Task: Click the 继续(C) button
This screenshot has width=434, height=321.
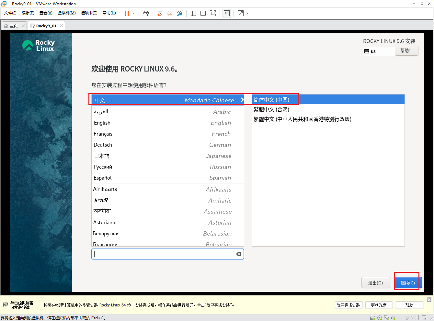Action: coord(408,282)
